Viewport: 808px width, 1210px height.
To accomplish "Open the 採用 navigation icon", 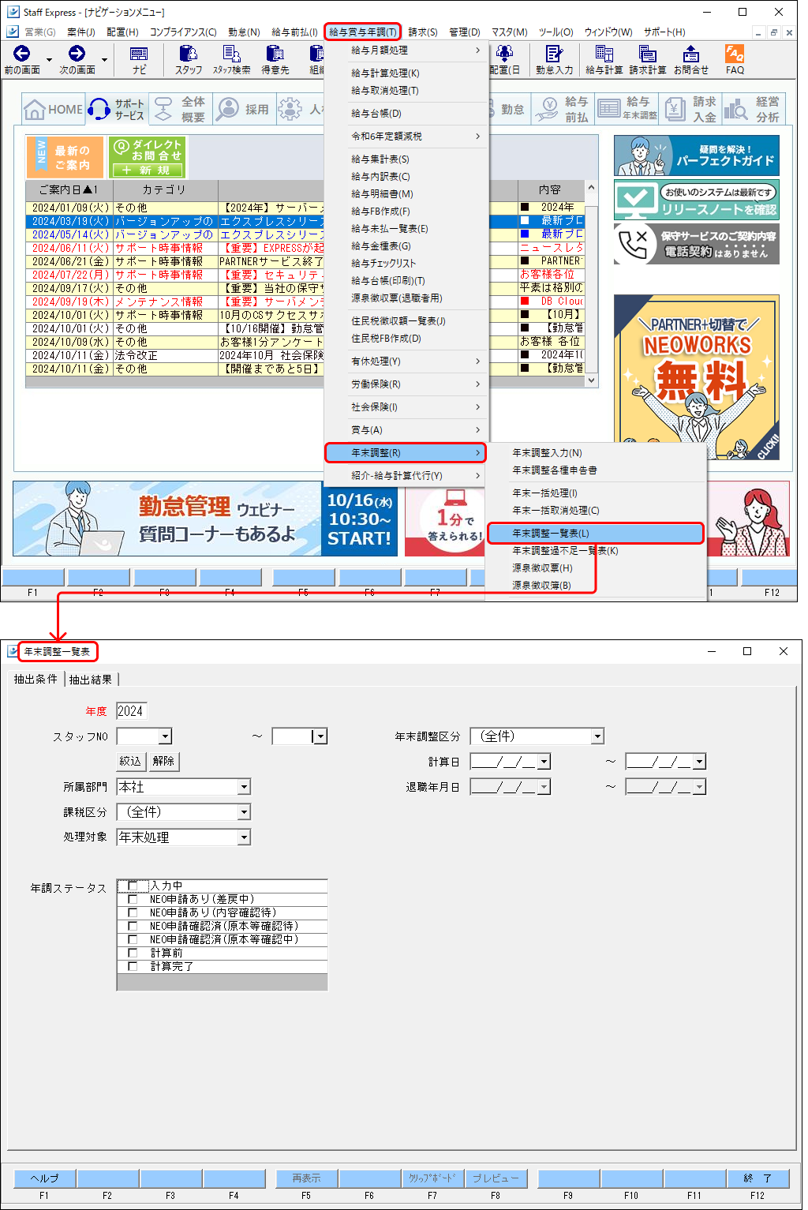I will (x=245, y=109).
